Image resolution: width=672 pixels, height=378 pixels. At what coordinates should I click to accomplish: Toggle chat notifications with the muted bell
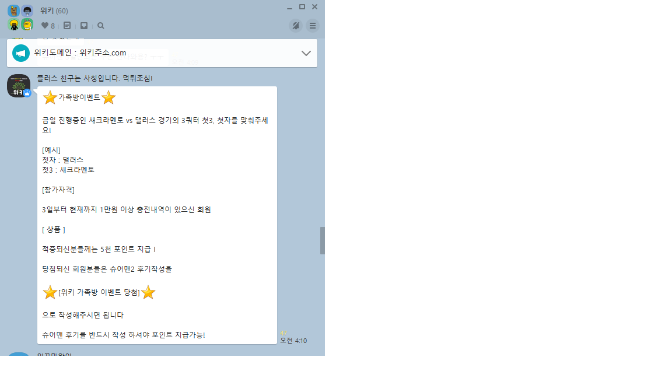(x=296, y=26)
